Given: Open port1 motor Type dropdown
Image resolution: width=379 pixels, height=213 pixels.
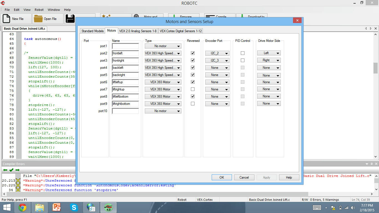Looking at the screenshot, I should tap(163, 46).
